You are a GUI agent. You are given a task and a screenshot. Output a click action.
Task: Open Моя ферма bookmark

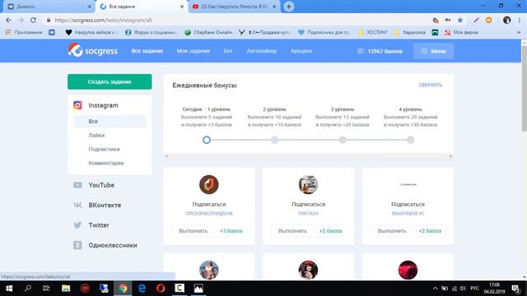click(461, 32)
